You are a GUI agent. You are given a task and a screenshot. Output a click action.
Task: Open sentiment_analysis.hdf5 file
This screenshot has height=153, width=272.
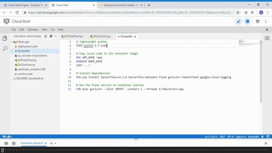tap(31, 69)
